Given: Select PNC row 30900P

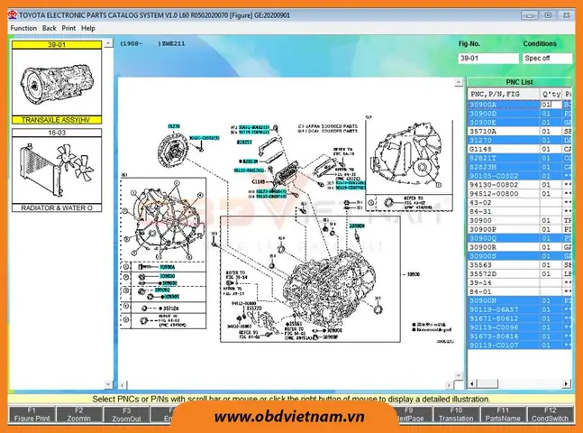Looking at the screenshot, I should click(x=520, y=229).
